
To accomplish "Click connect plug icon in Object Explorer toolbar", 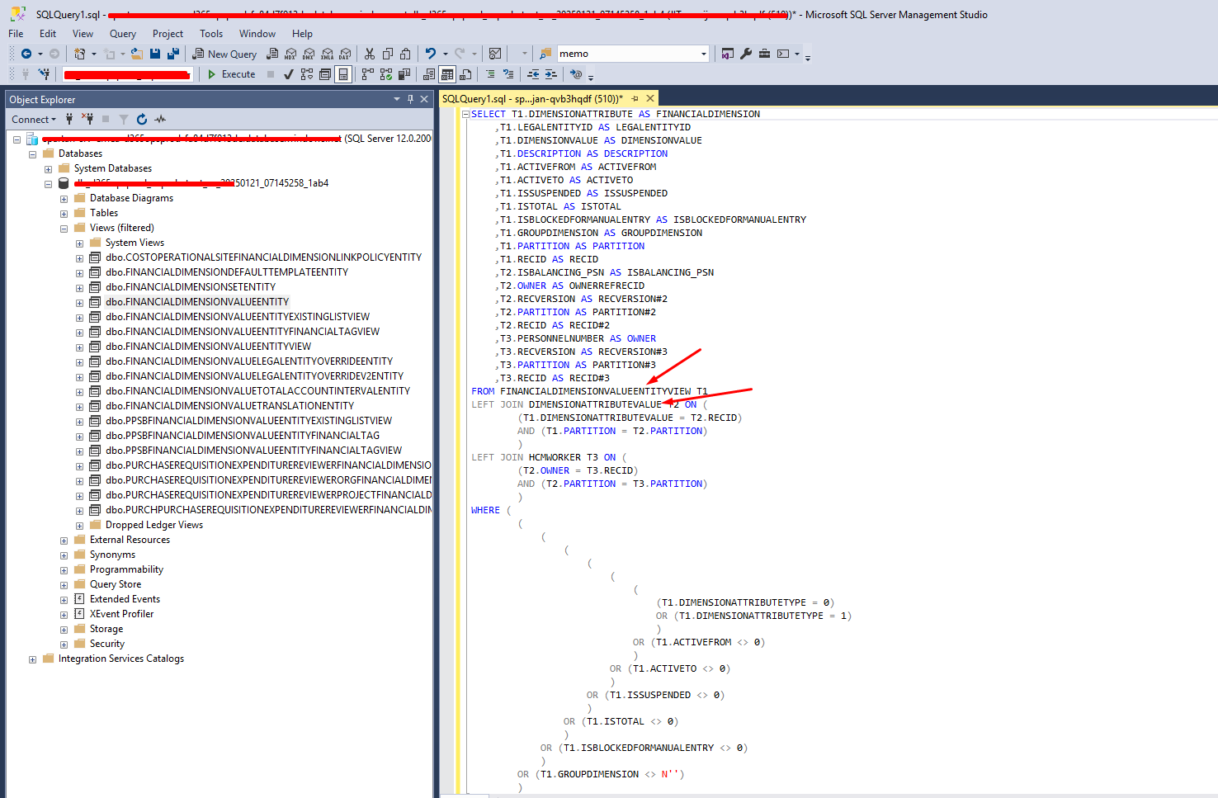I will click(69, 119).
